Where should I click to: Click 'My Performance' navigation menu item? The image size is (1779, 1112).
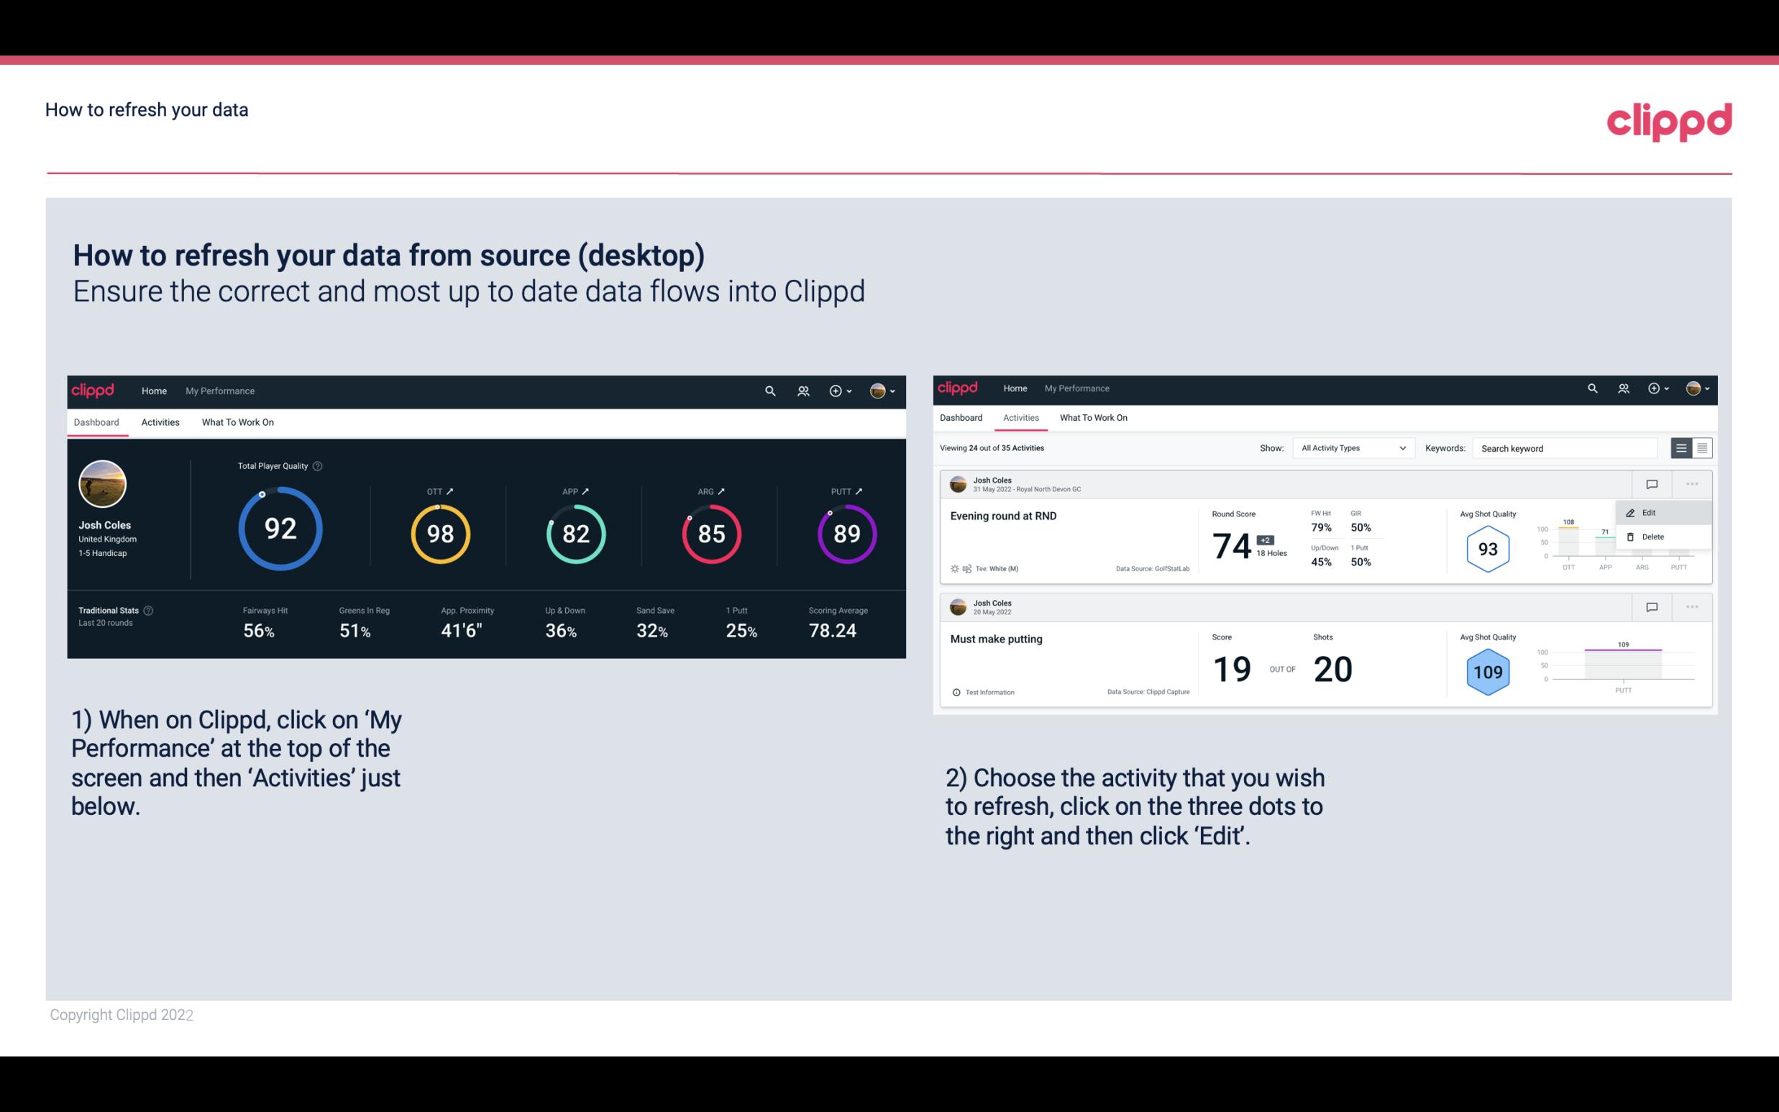click(x=220, y=391)
